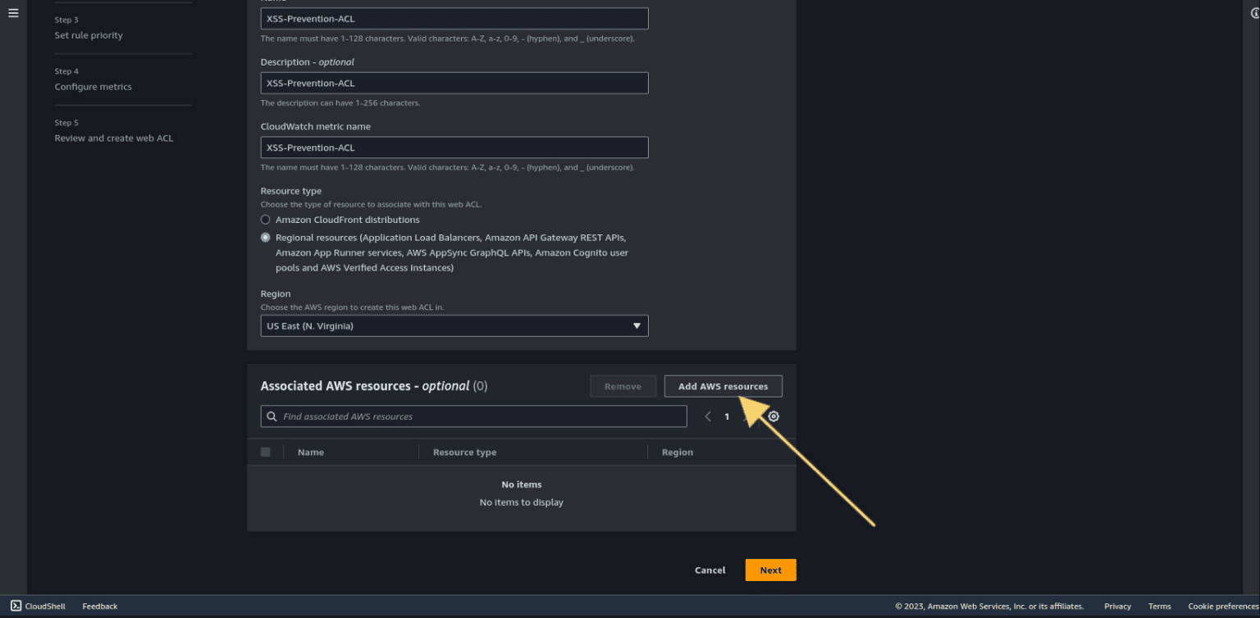Click the chevron on the Region selector
This screenshot has width=1260, height=618.
coord(637,325)
